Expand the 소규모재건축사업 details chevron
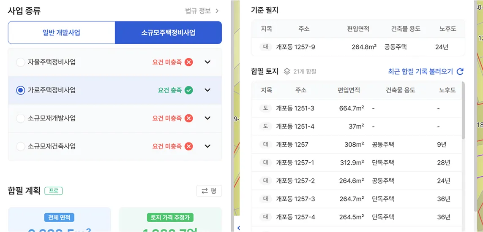 [207, 146]
